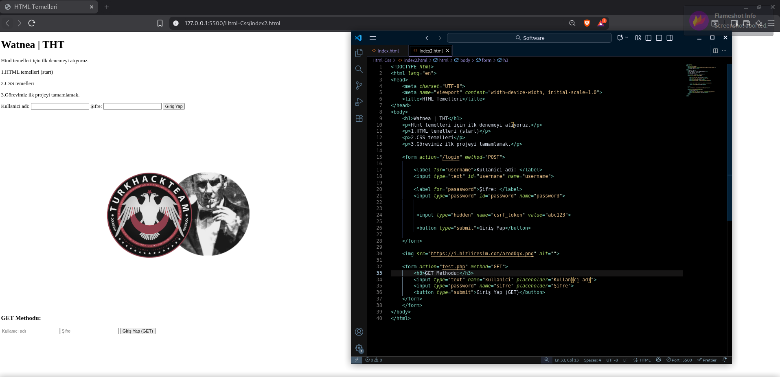Focus the Şifre password field beside Kullanici adi

[x=132, y=106]
